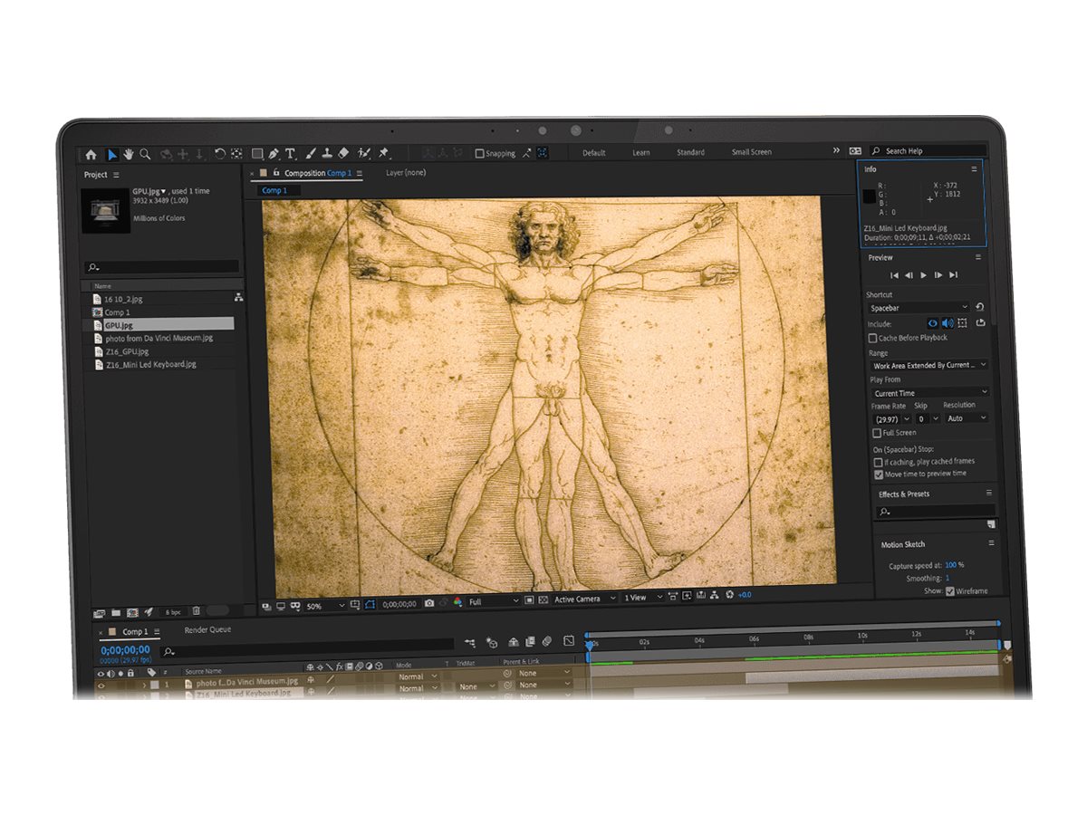Open the Info panel menu icon

point(975,169)
